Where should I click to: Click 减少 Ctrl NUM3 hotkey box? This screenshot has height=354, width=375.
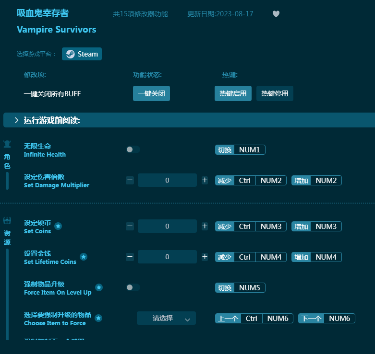(251, 227)
